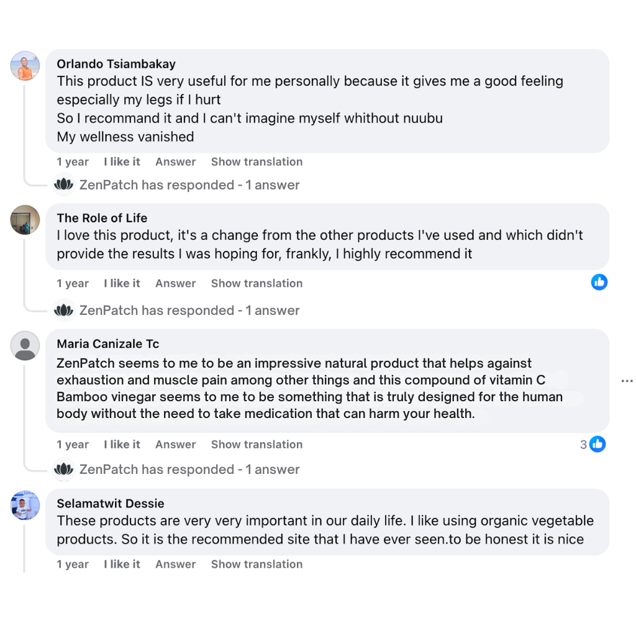The width and height of the screenshot is (636, 636).
Task: Open Selamatwit Dessie's profile name link
Action: point(111,504)
